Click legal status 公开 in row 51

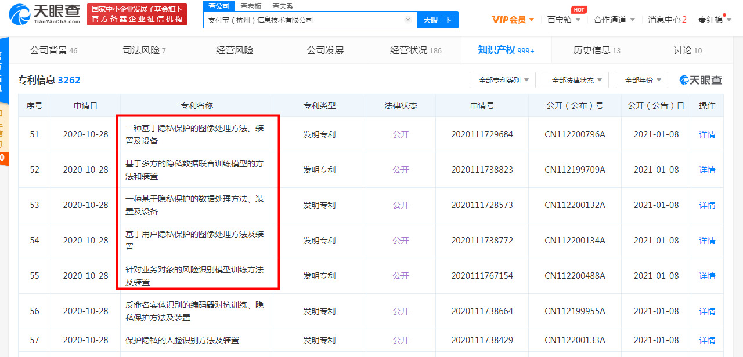(x=401, y=134)
